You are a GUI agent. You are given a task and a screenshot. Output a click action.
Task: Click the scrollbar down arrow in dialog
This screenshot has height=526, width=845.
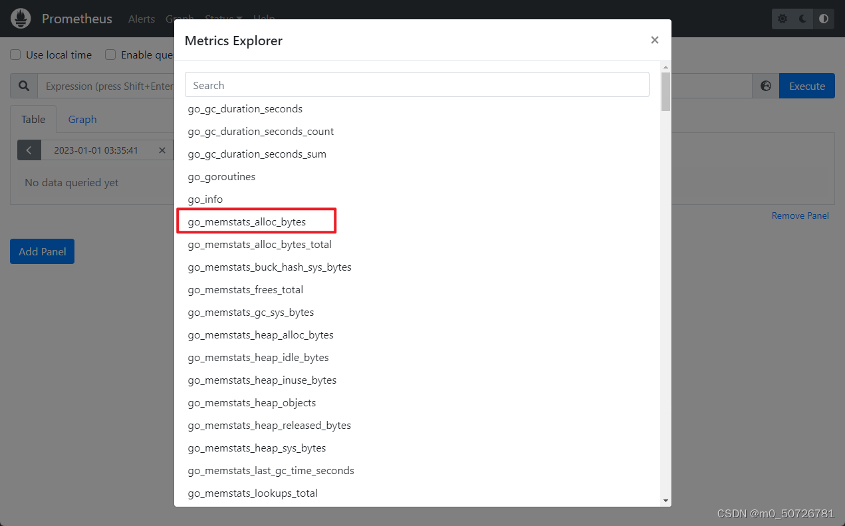[x=665, y=500]
